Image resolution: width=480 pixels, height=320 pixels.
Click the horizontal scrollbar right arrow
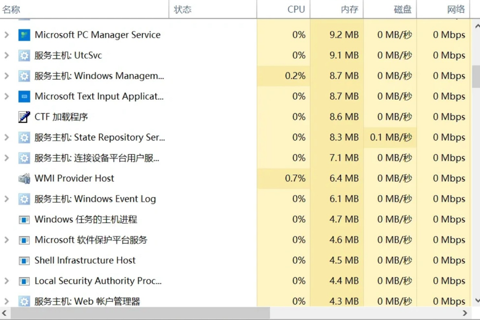point(465,313)
